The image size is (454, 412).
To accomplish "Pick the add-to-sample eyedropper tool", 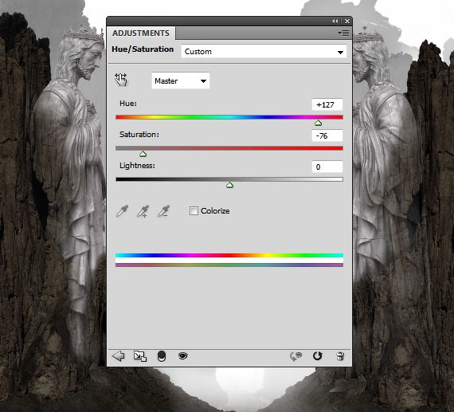I will [x=143, y=211].
